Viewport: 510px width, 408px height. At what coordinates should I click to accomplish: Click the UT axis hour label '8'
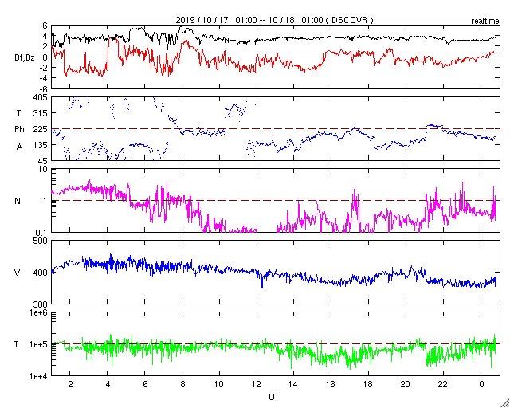[x=182, y=383]
